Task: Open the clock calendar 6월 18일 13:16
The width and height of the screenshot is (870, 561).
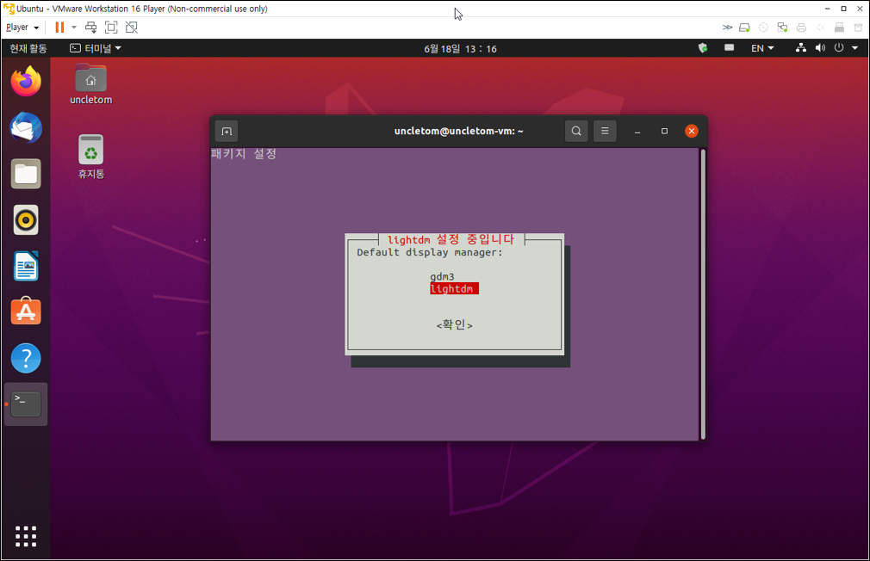Action: click(x=460, y=49)
